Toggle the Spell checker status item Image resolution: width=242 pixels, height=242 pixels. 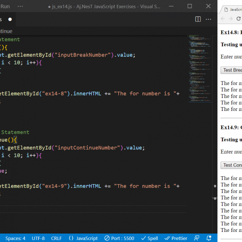149,238
